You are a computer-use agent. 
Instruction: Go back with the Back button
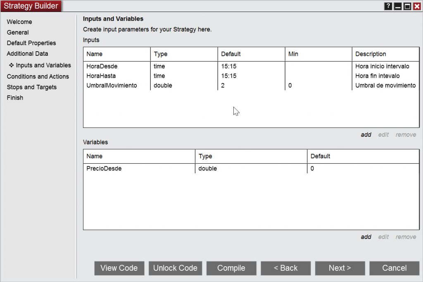tap(286, 268)
